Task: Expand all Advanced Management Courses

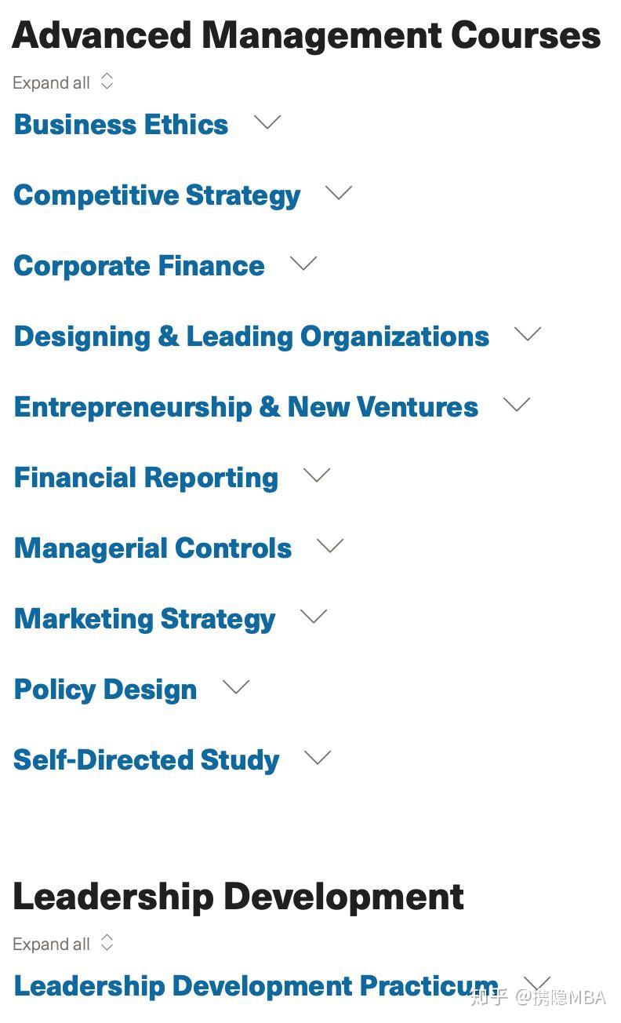Action: click(52, 82)
